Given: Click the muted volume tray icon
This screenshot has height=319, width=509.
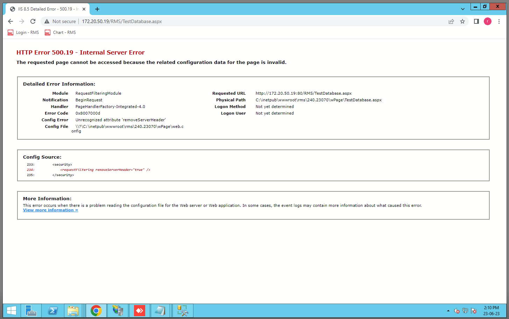Looking at the screenshot, I should [x=457, y=311].
